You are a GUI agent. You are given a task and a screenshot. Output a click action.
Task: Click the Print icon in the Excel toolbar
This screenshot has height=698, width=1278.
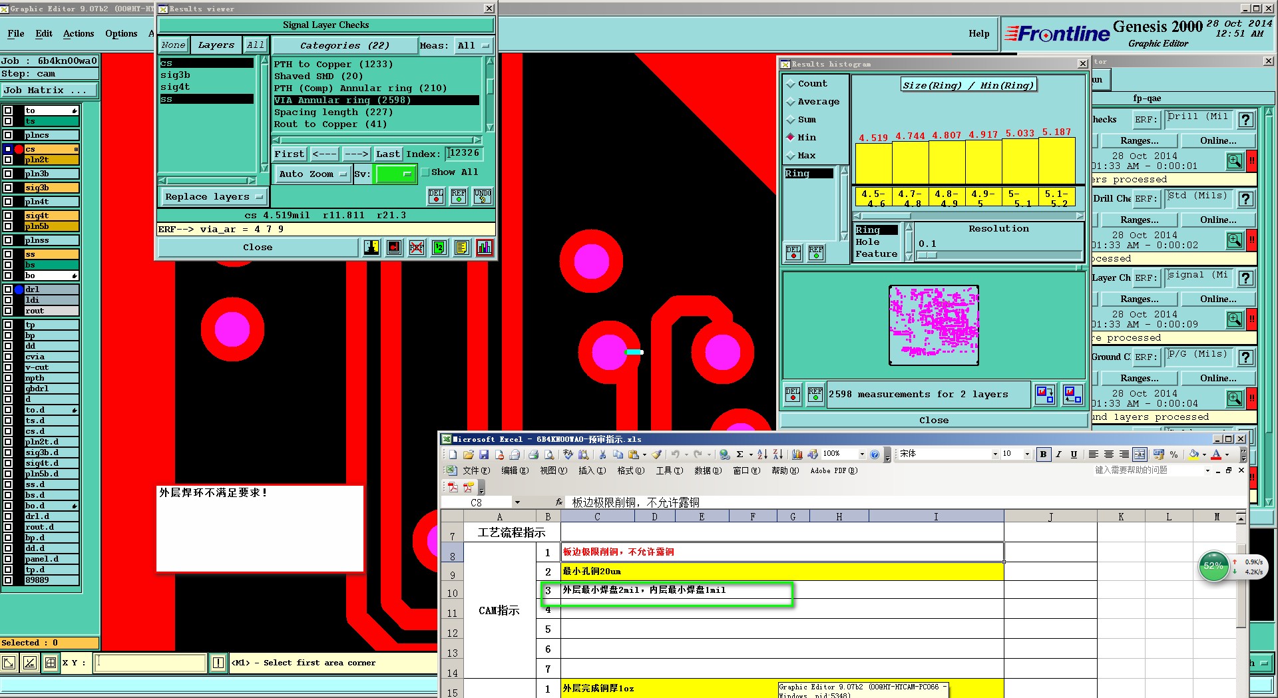(533, 454)
